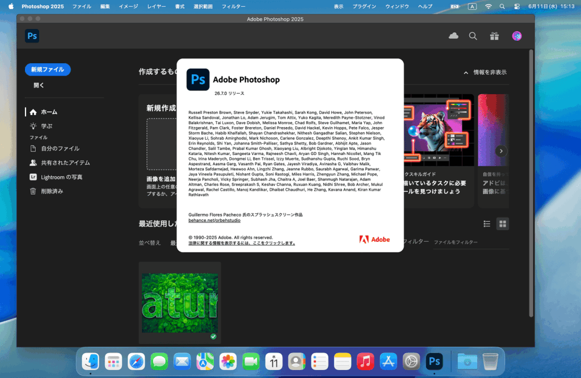Image resolution: width=581 pixels, height=378 pixels.
Task: Click the next arrow on carousel
Action: pyautogui.click(x=501, y=151)
